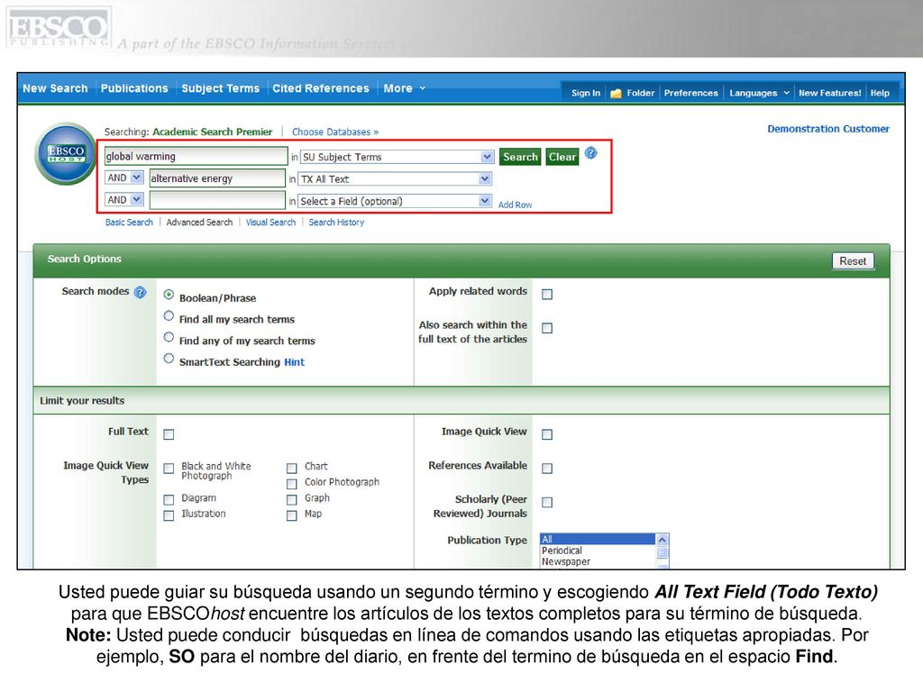Click Publication Type list scroll up arrow
The image size is (923, 692).
pos(663,540)
